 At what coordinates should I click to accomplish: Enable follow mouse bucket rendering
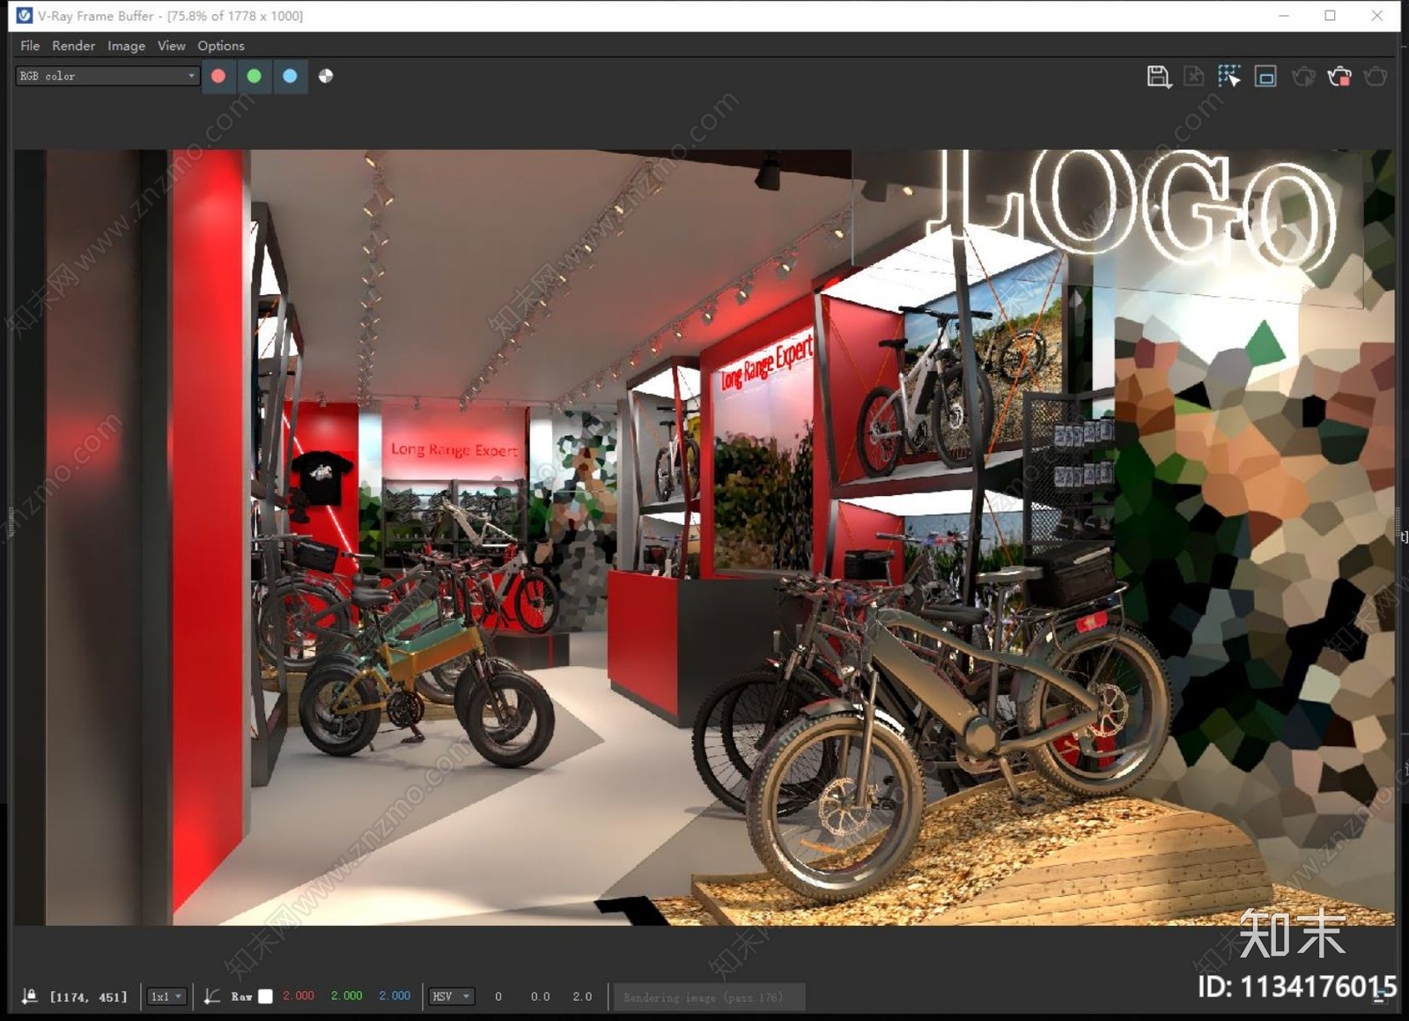point(1229,77)
